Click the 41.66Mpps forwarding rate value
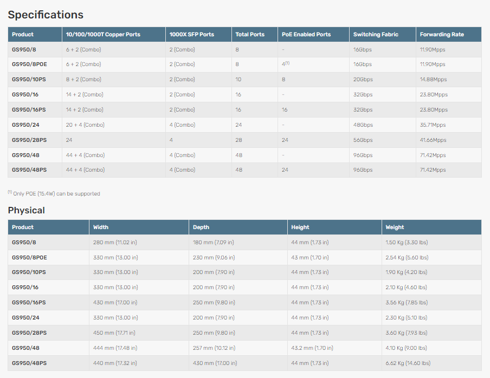 pyautogui.click(x=433, y=140)
